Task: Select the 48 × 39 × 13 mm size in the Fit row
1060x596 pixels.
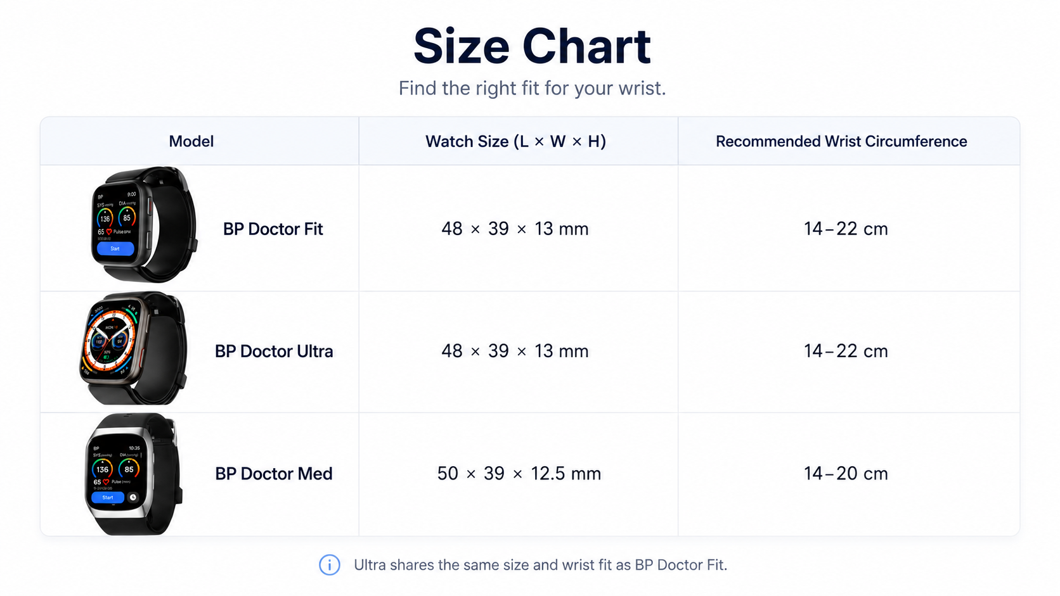Action: (515, 229)
